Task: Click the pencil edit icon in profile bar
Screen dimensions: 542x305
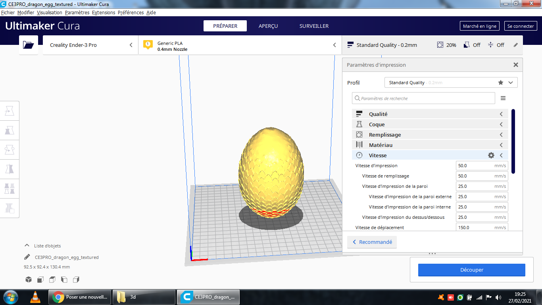Action: point(516,45)
